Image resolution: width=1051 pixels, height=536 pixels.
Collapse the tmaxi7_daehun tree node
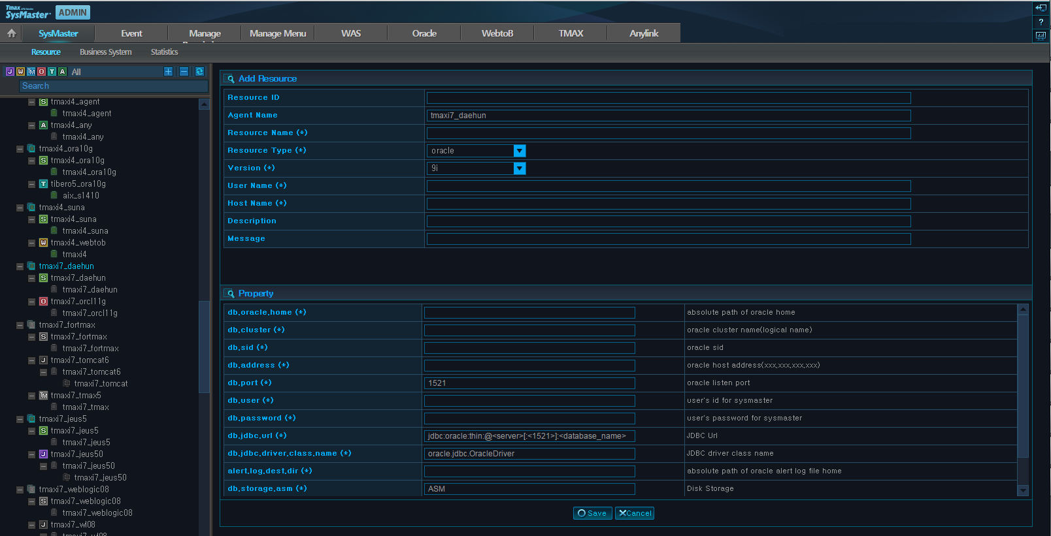point(20,266)
